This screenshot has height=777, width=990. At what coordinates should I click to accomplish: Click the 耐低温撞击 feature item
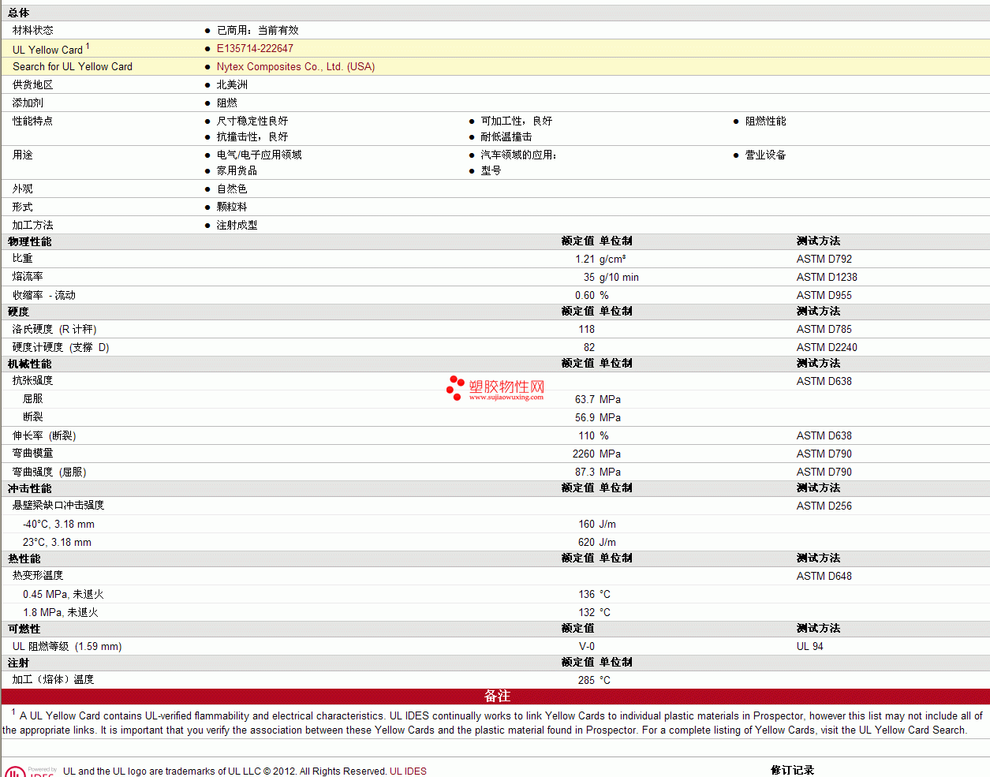506,136
